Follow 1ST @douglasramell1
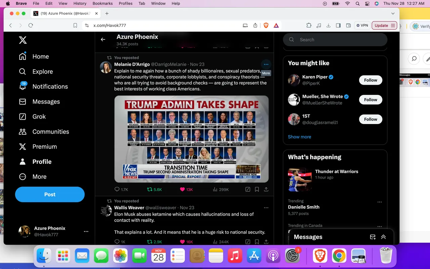This screenshot has width=430, height=269. (x=371, y=119)
